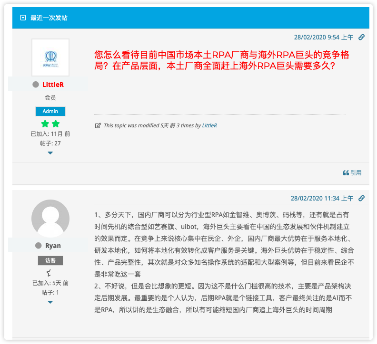
Task: Expand LittleR's profile details arrow
Action: click(x=50, y=153)
